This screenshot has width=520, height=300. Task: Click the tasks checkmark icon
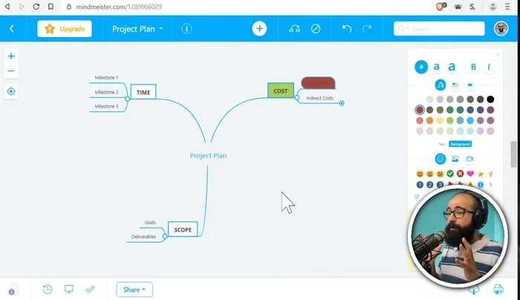pyautogui.click(x=91, y=289)
